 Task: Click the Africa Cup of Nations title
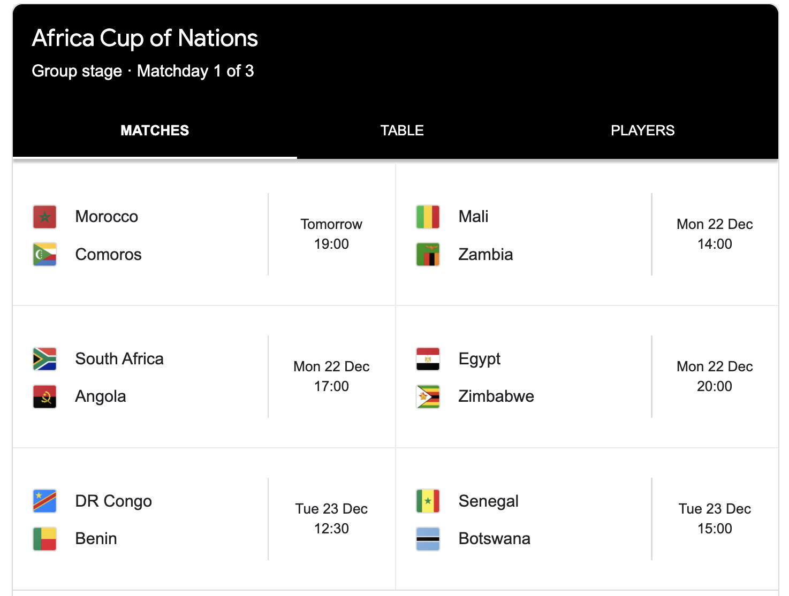click(x=145, y=37)
